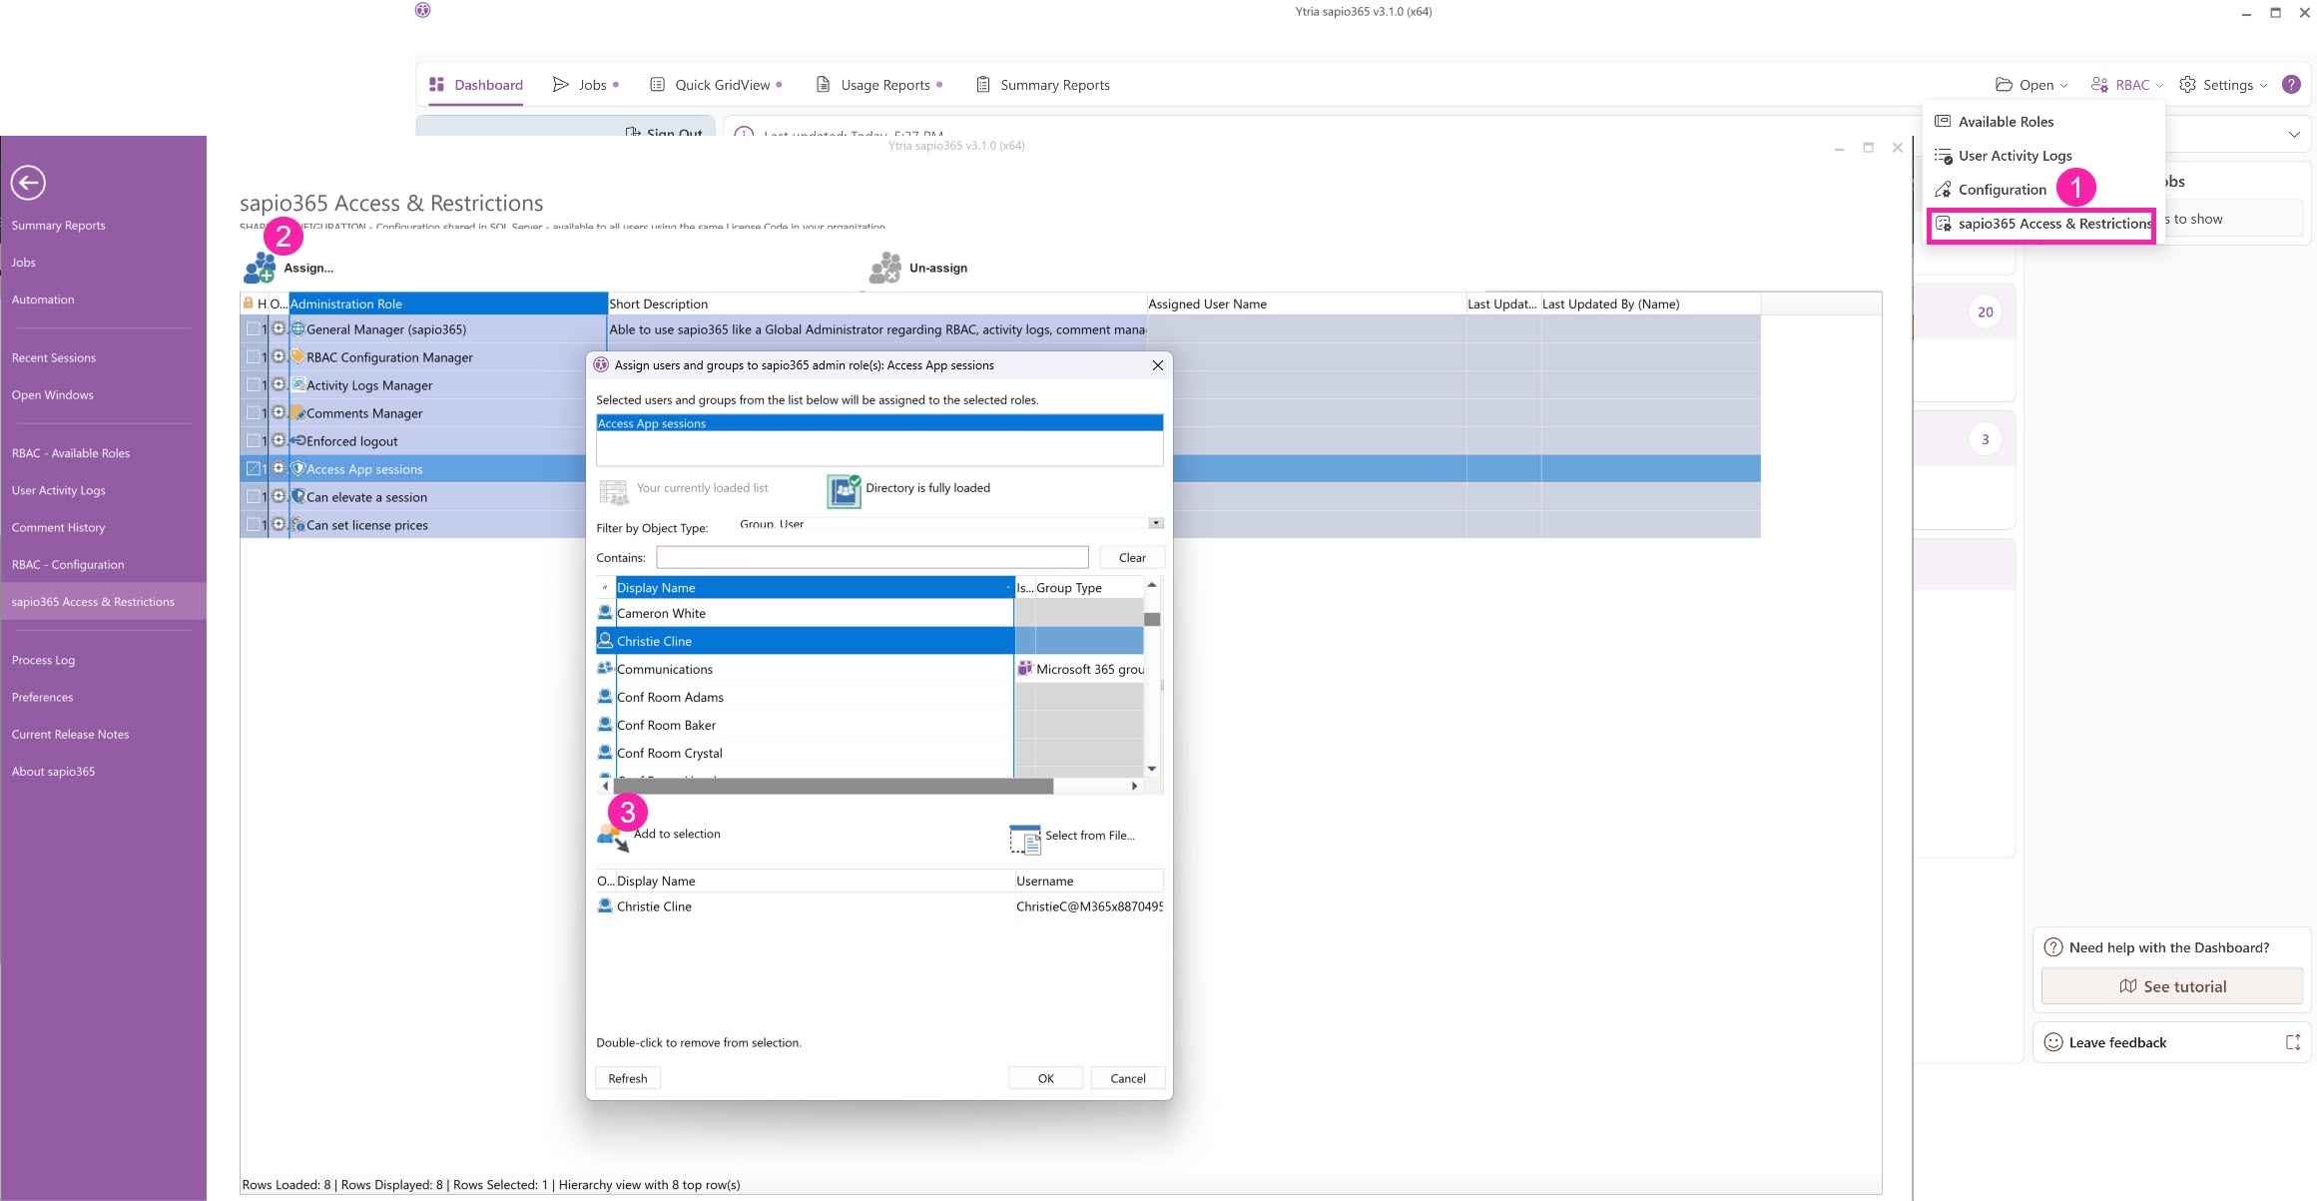Select User Activity Logs in the RBAC menu
2317x1201 pixels.
click(x=2015, y=156)
